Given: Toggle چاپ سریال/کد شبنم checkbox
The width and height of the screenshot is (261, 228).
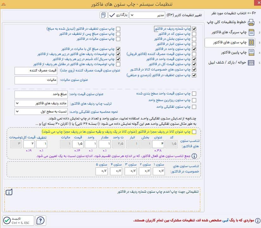Looking at the screenshot, I should (x=118, y=59).
